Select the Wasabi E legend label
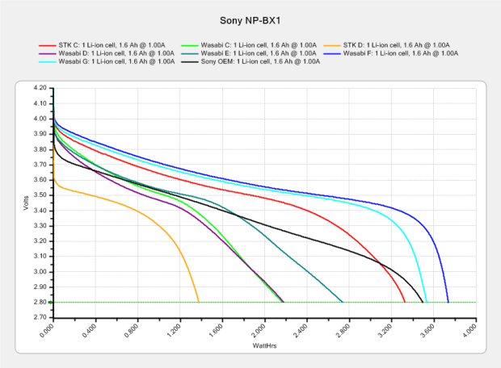Screen dimensions: 501x368 click(259, 53)
